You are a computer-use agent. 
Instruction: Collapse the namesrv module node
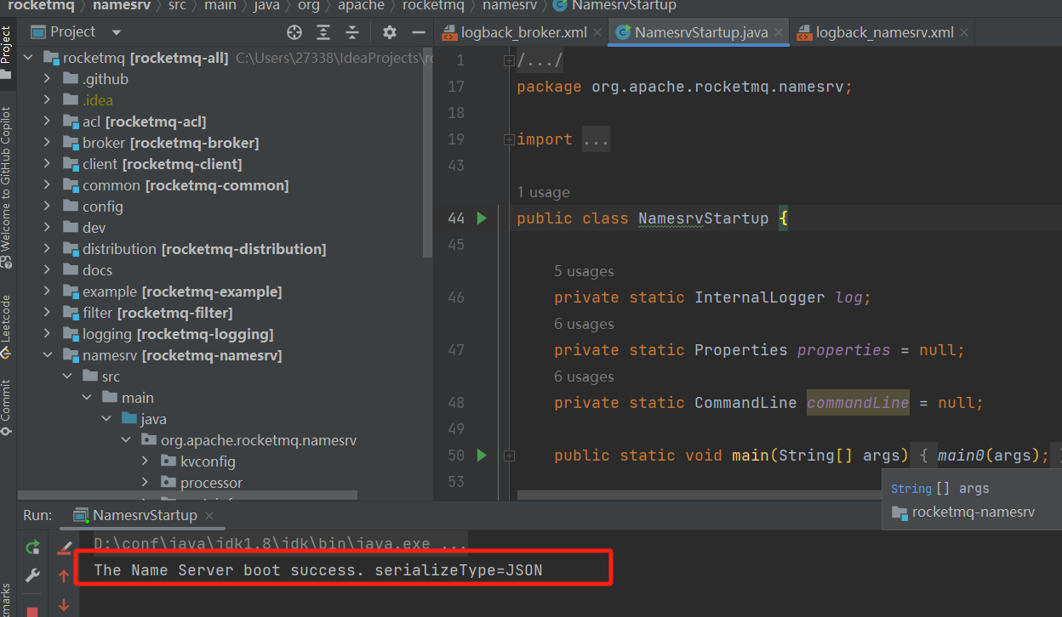[x=49, y=355]
